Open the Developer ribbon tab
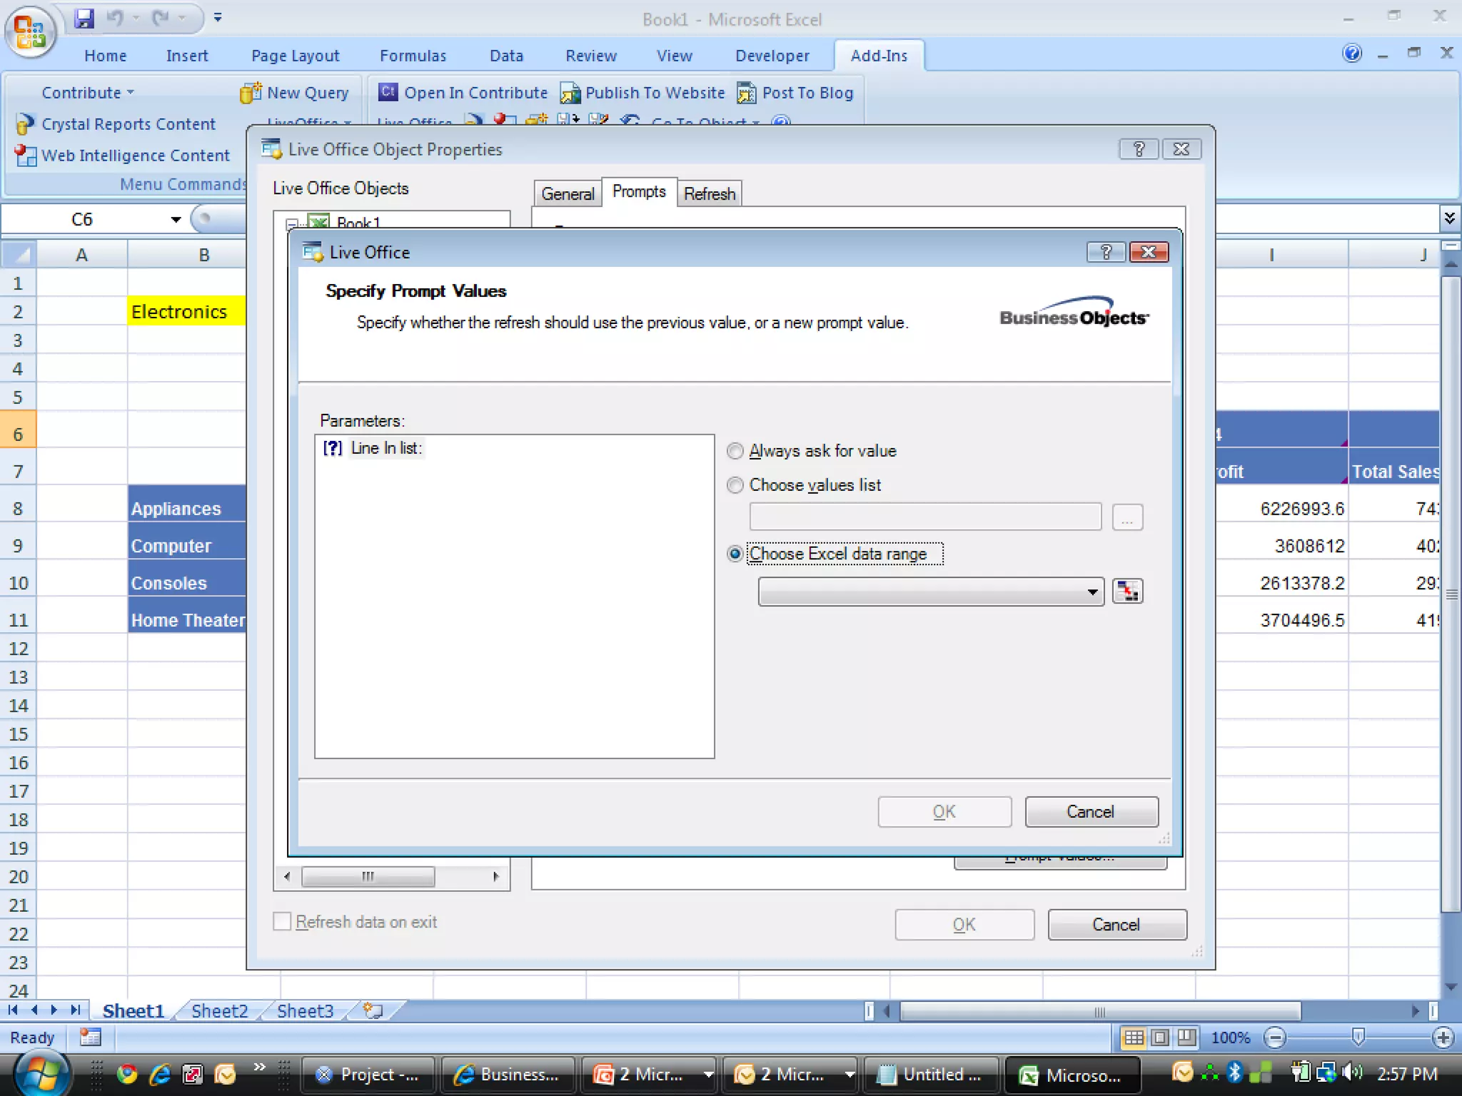The width and height of the screenshot is (1462, 1096). pos(772,56)
